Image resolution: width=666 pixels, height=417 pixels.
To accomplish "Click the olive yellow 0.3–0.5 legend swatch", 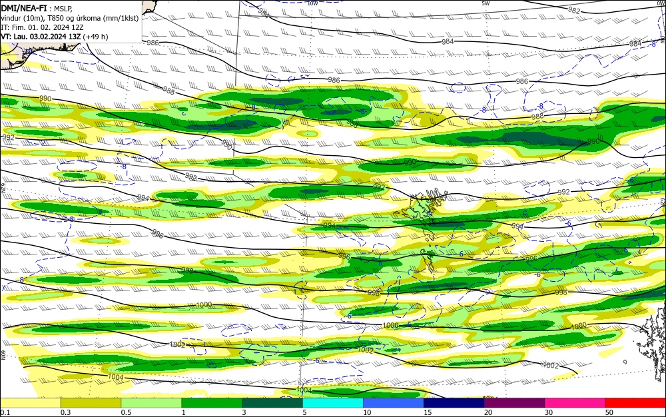I will [91, 403].
